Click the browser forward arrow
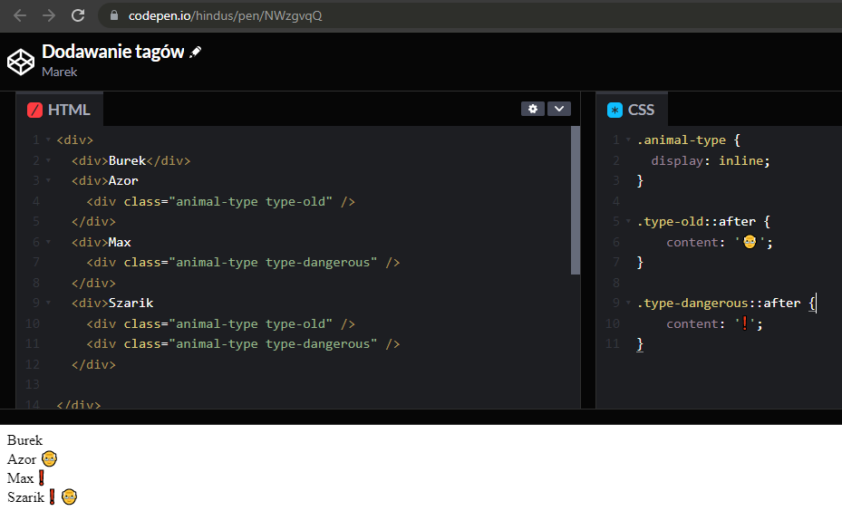 [49, 15]
